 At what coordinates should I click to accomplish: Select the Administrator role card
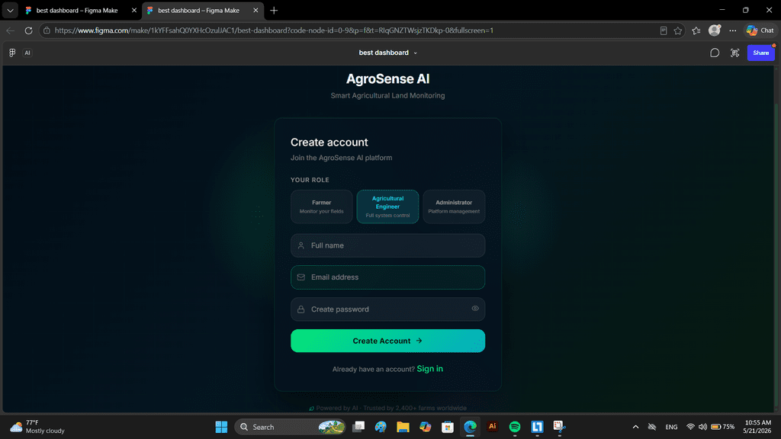454,207
